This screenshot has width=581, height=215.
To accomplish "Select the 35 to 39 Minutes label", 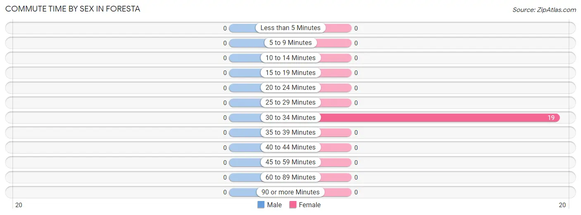I will (x=290, y=133).
